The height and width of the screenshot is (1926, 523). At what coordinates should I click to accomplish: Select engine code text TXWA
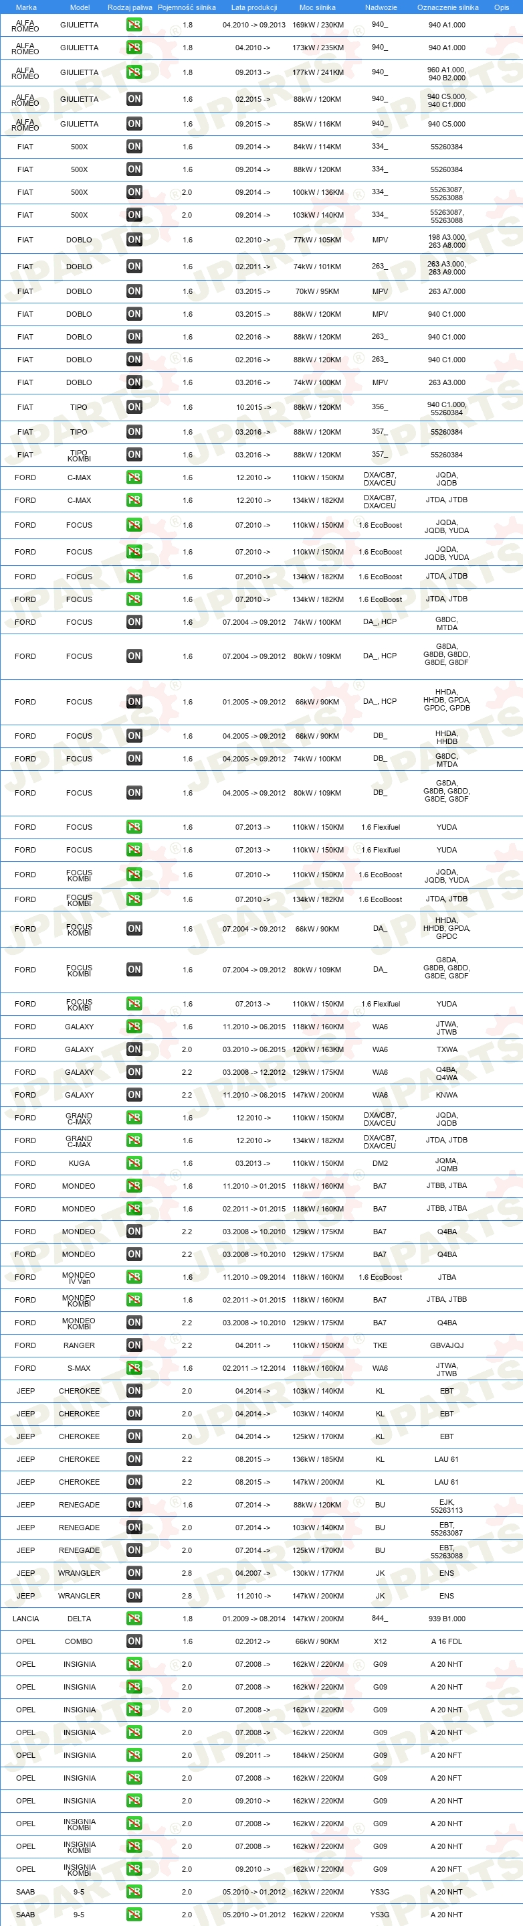tap(447, 1050)
